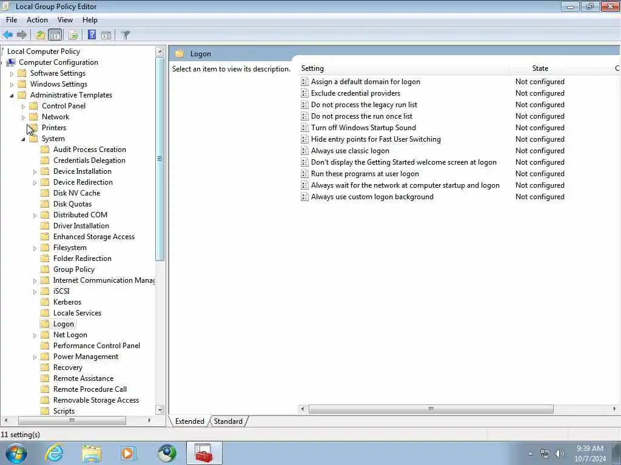Open Windows Explorer from the taskbar
Screen dimensions: 621x465
pyautogui.click(x=92, y=453)
